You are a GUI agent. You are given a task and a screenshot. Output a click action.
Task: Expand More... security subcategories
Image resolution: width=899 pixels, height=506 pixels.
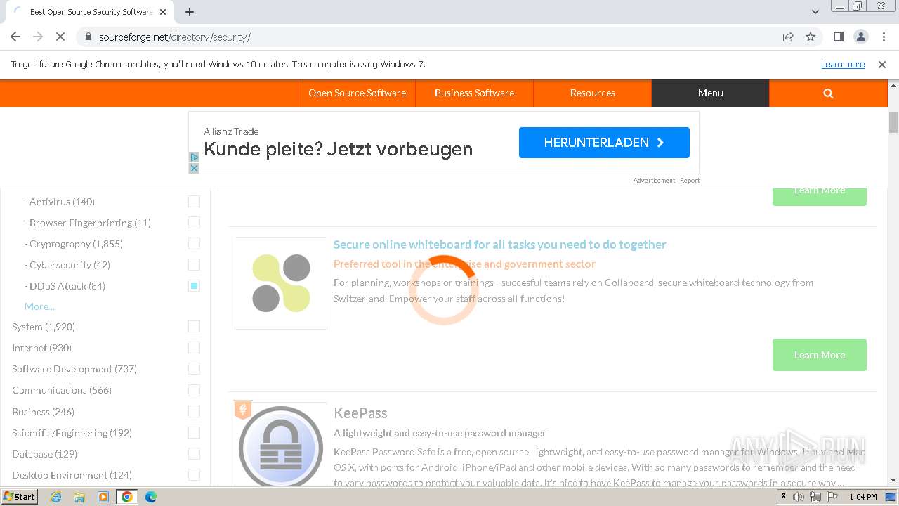[x=39, y=306]
